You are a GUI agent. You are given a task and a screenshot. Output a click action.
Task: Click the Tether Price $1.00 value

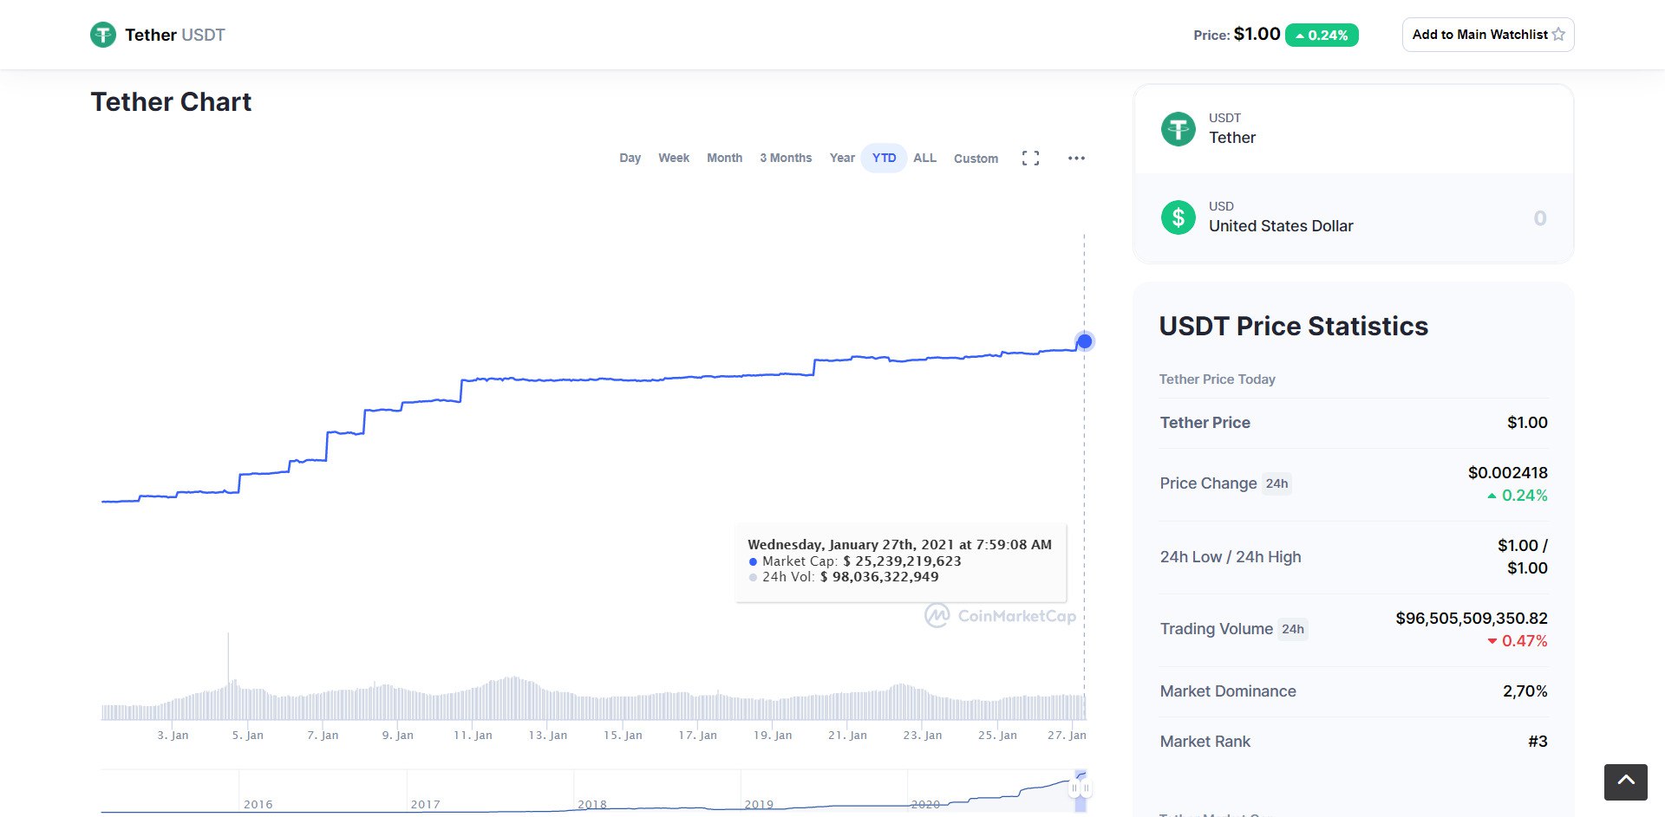pyautogui.click(x=1527, y=423)
